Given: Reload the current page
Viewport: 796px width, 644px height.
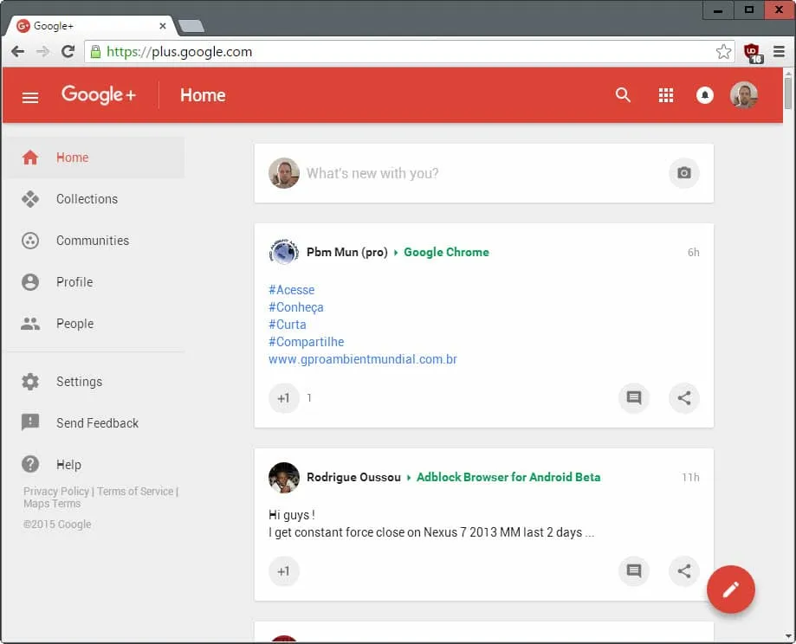Looking at the screenshot, I should (68, 51).
